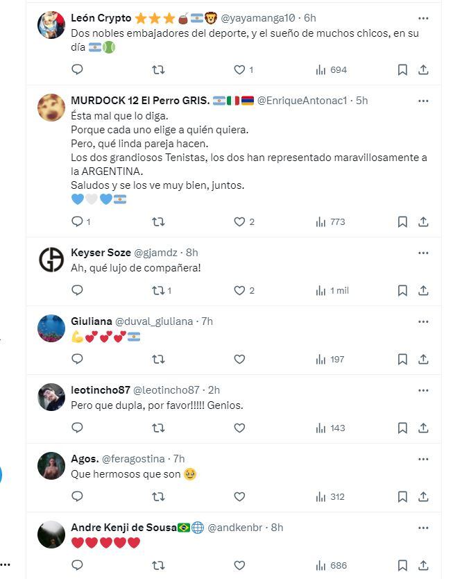This screenshot has height=579, width=453.
Task: Bookmark León Crypto's tweet
Action: coord(402,69)
